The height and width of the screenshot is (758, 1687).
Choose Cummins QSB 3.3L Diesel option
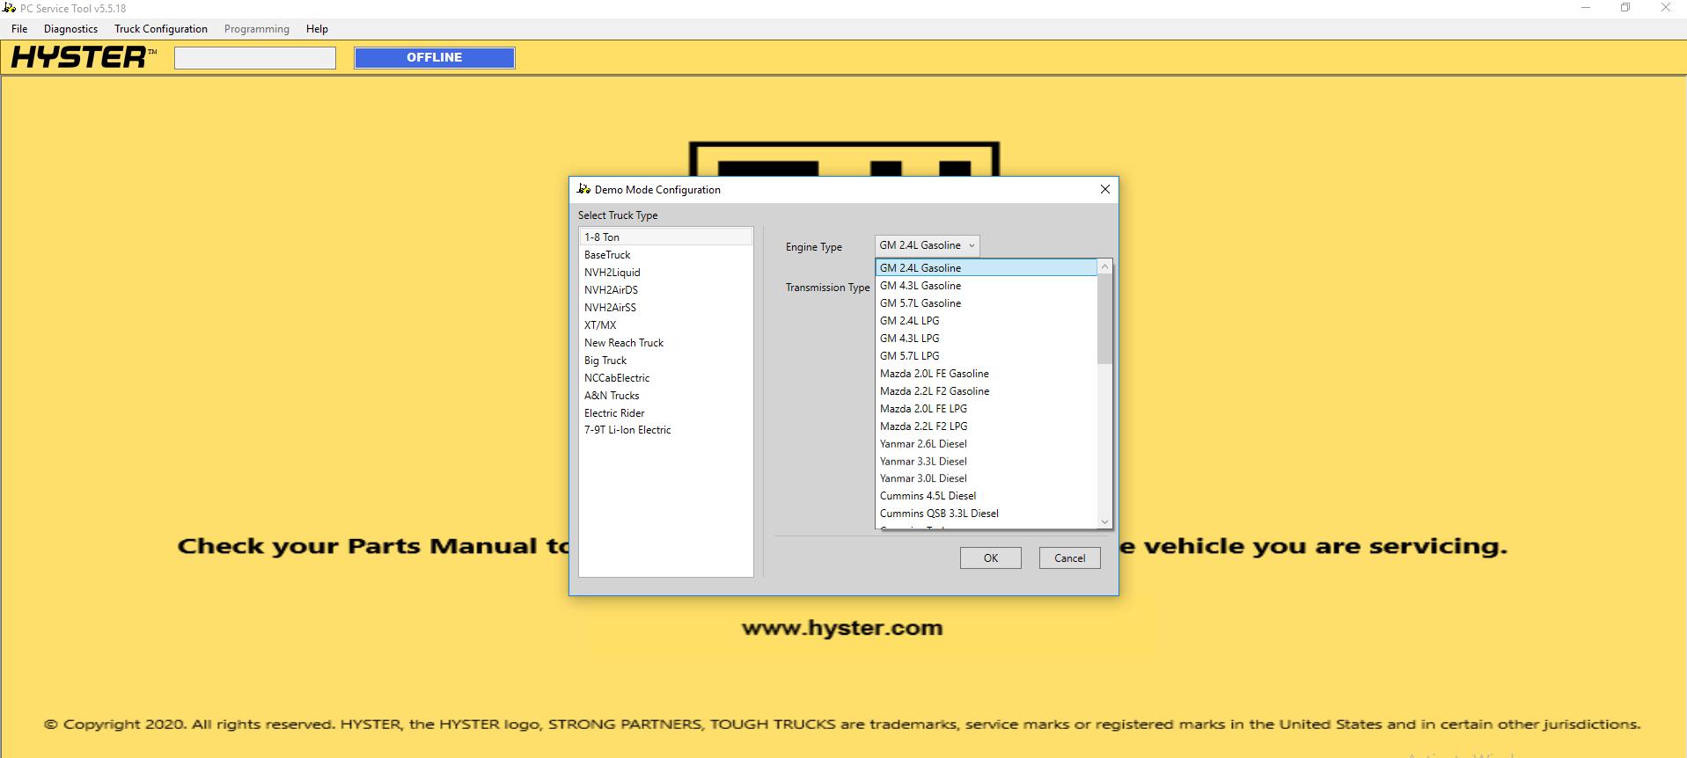coord(987,514)
